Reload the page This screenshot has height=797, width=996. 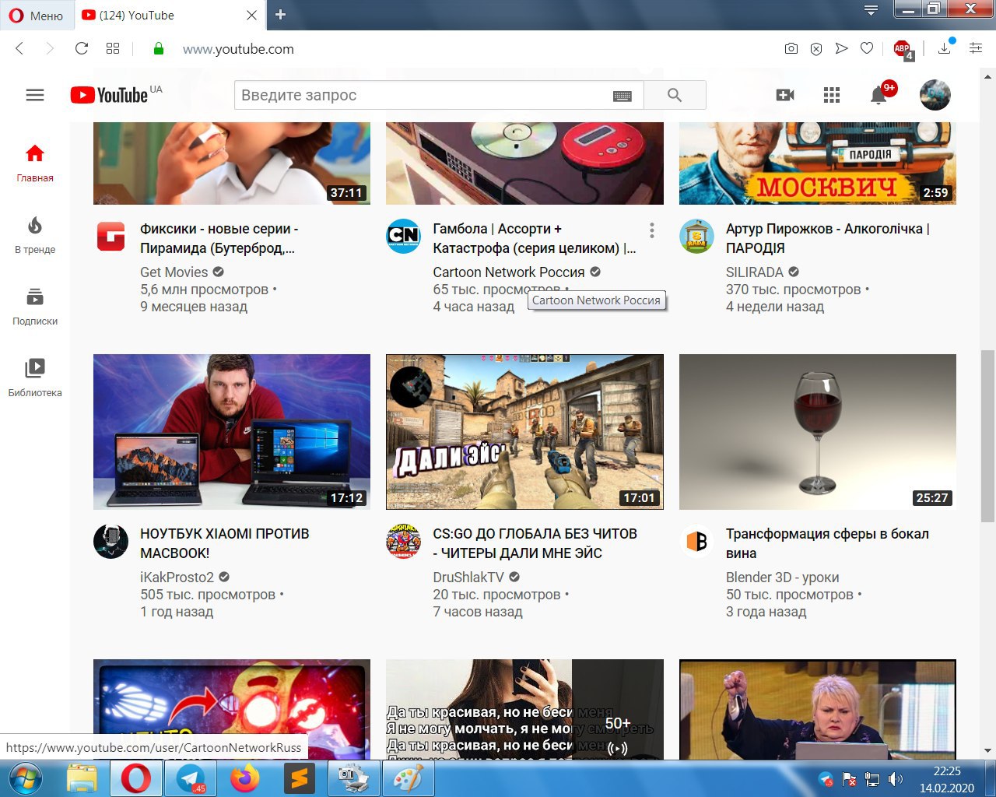click(x=82, y=48)
